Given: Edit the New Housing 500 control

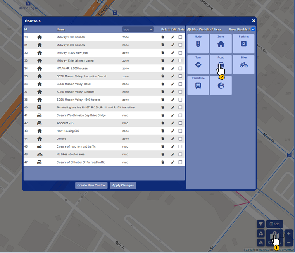Looking at the screenshot, I should tap(173, 131).
